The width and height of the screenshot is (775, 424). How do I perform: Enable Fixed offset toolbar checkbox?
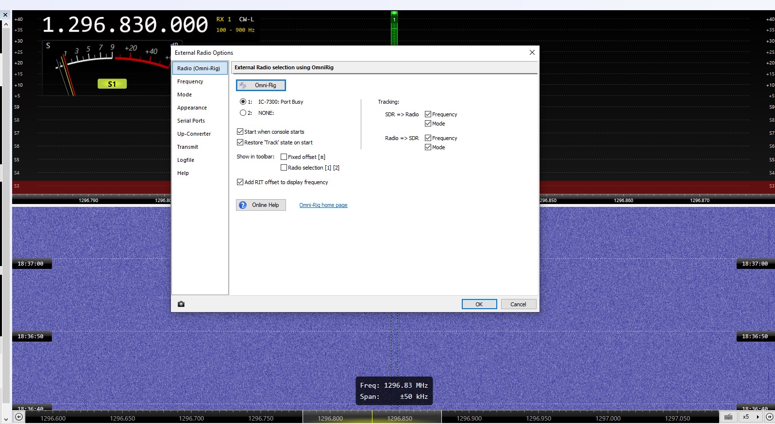pos(284,157)
